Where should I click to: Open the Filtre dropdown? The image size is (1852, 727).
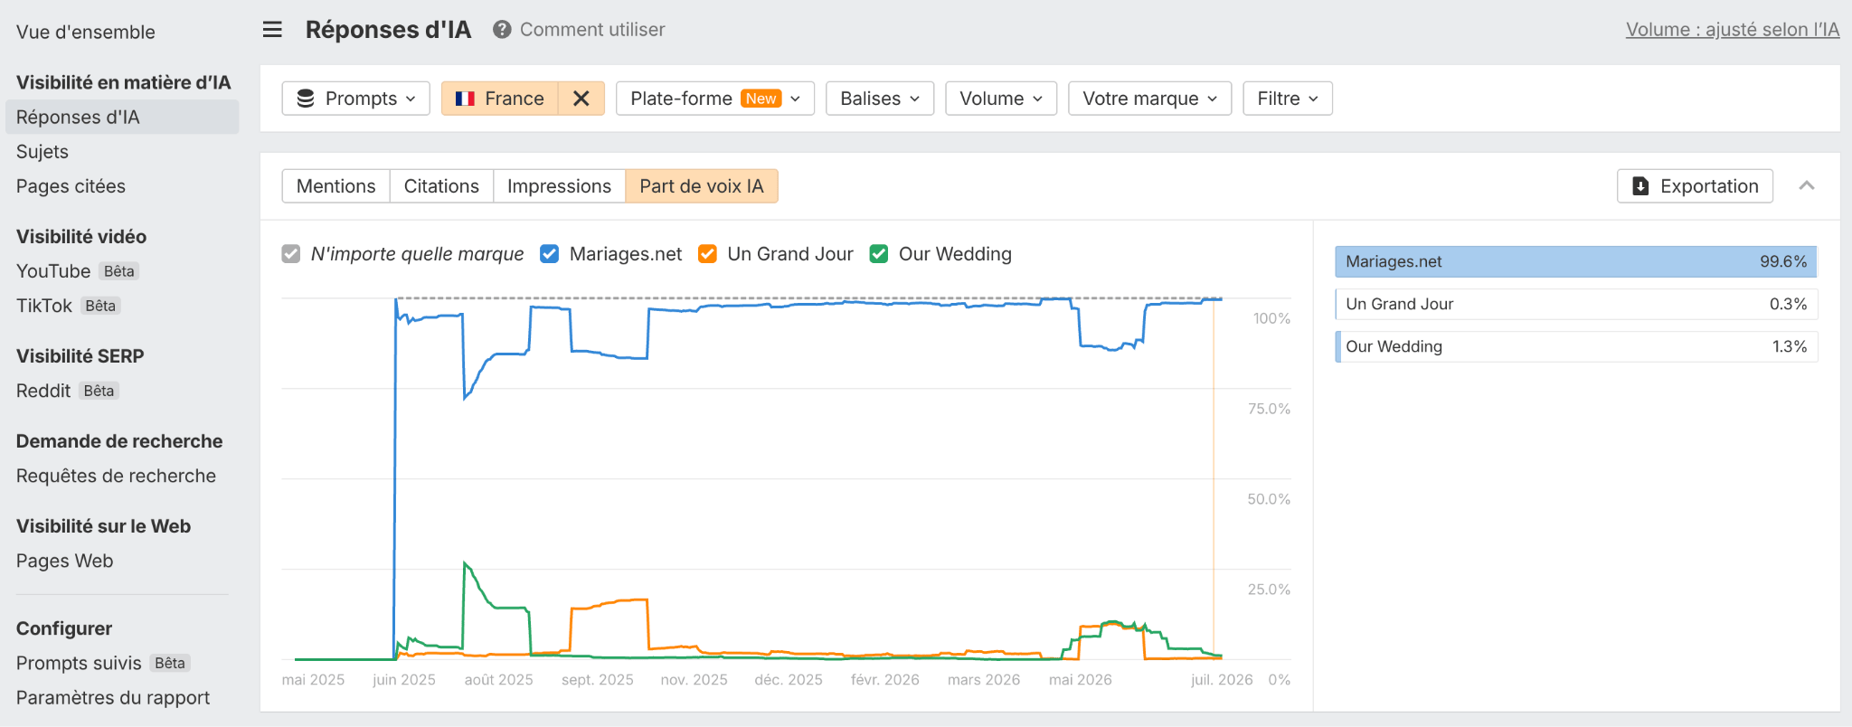(1288, 99)
